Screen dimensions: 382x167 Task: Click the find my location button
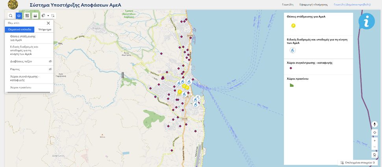coord(375,132)
